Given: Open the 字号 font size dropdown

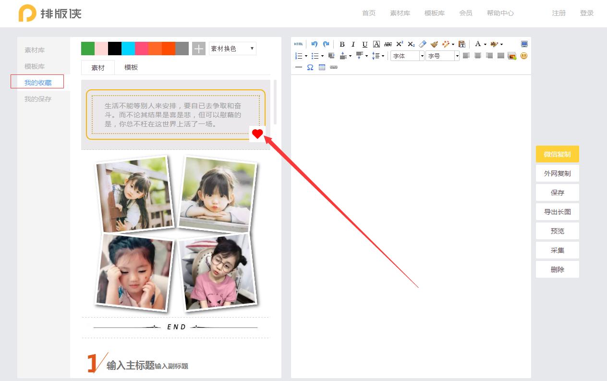Looking at the screenshot, I should [x=442, y=56].
